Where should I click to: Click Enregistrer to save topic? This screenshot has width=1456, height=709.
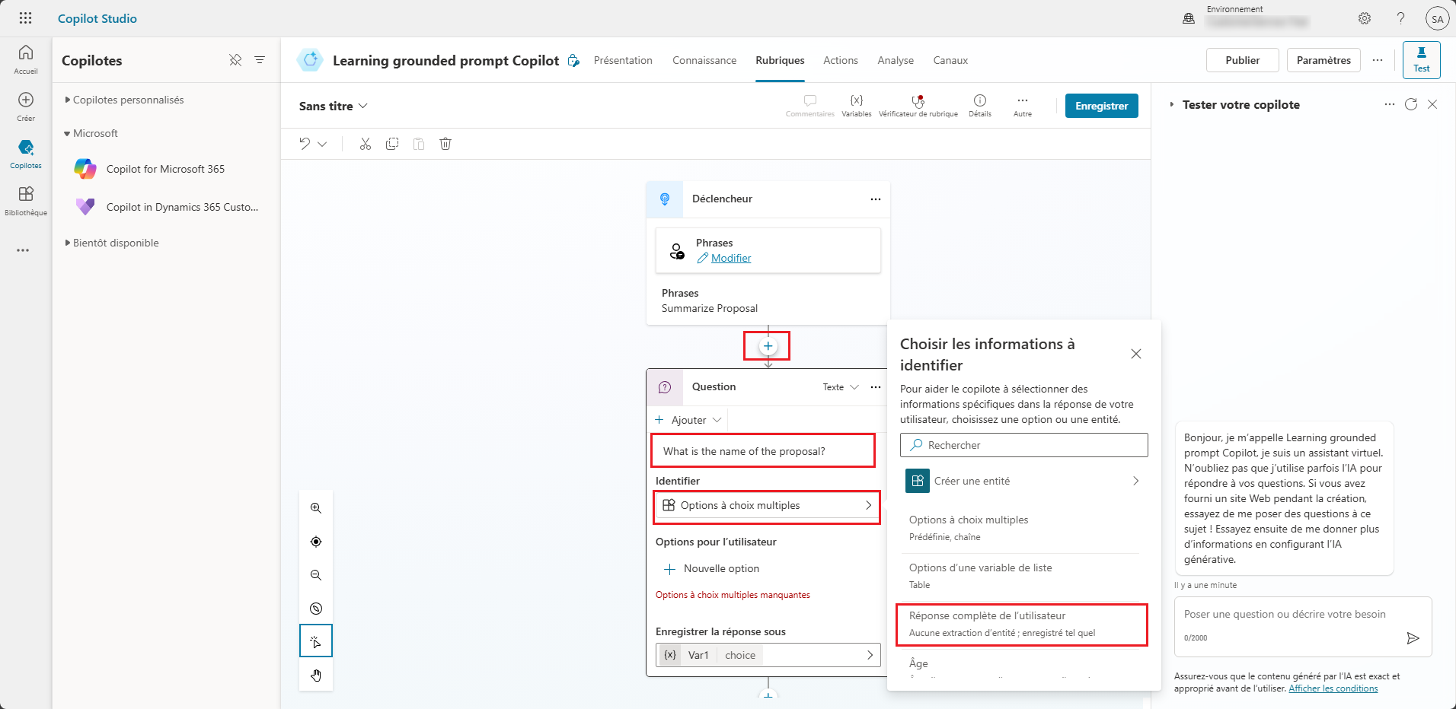click(x=1102, y=106)
